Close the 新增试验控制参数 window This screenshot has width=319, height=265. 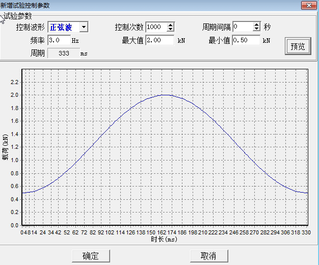click(307, 5)
